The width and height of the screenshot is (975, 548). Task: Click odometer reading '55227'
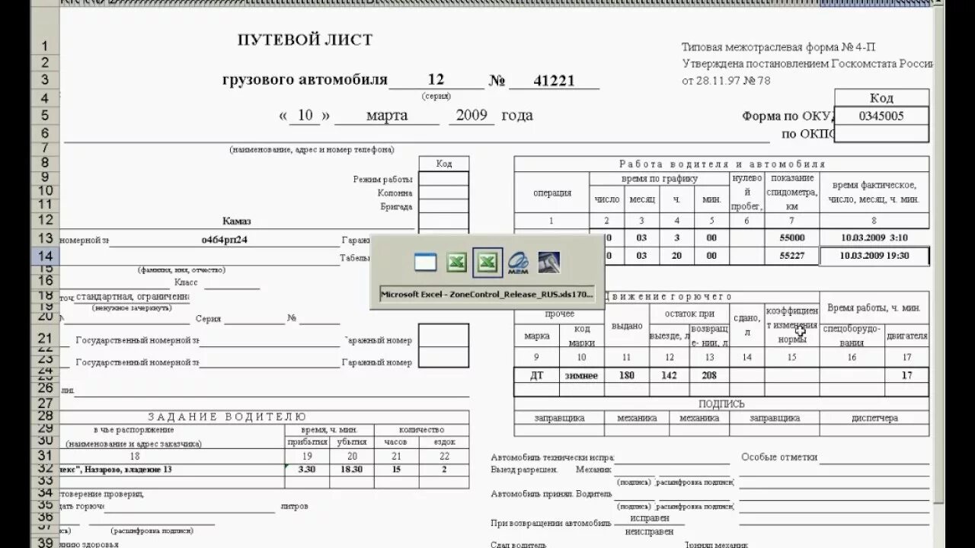792,256
